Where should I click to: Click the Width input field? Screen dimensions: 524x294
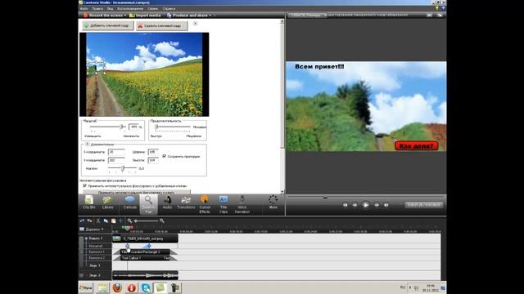pyautogui.click(x=153, y=152)
